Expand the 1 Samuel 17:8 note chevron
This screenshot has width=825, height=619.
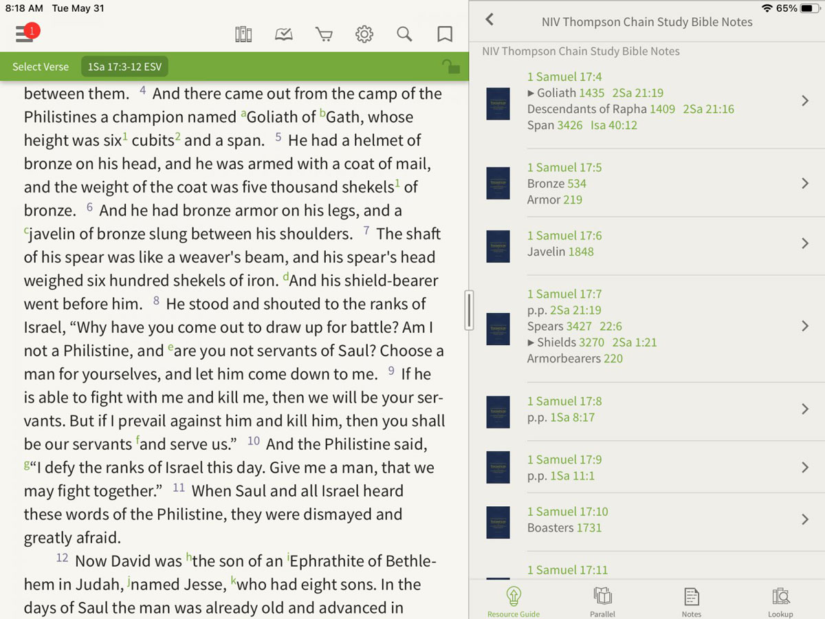805,409
